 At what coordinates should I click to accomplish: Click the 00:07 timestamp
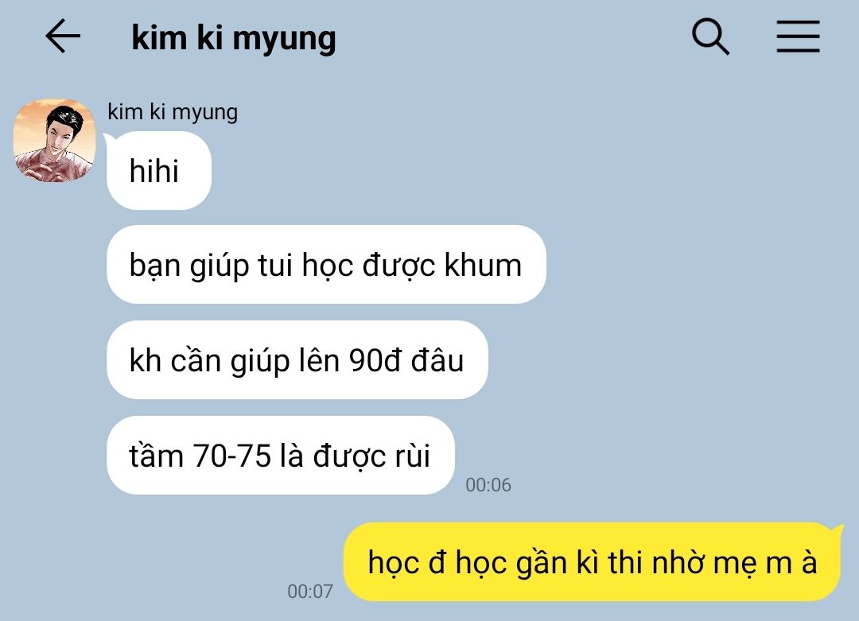[x=310, y=591]
